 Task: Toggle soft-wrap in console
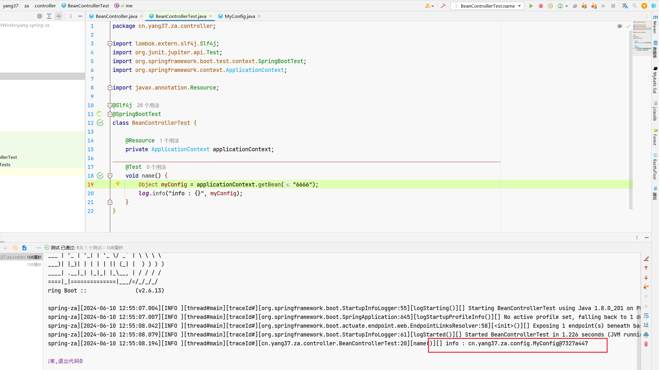tap(646, 316)
